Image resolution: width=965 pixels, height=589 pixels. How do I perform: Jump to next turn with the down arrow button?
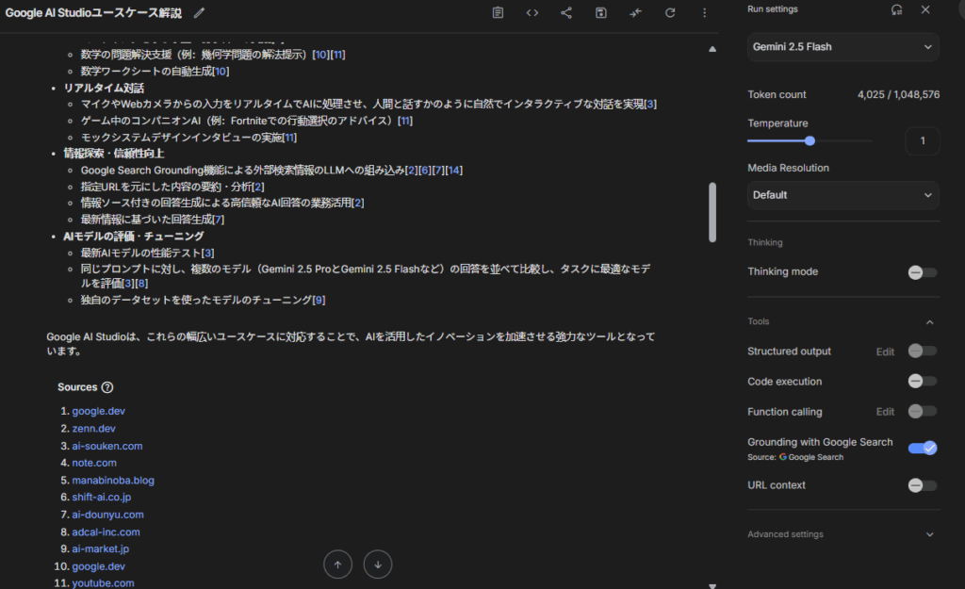tap(378, 564)
